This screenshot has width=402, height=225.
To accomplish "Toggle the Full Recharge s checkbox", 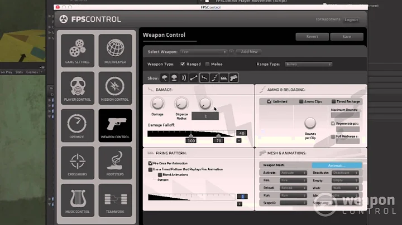I will [333, 136].
